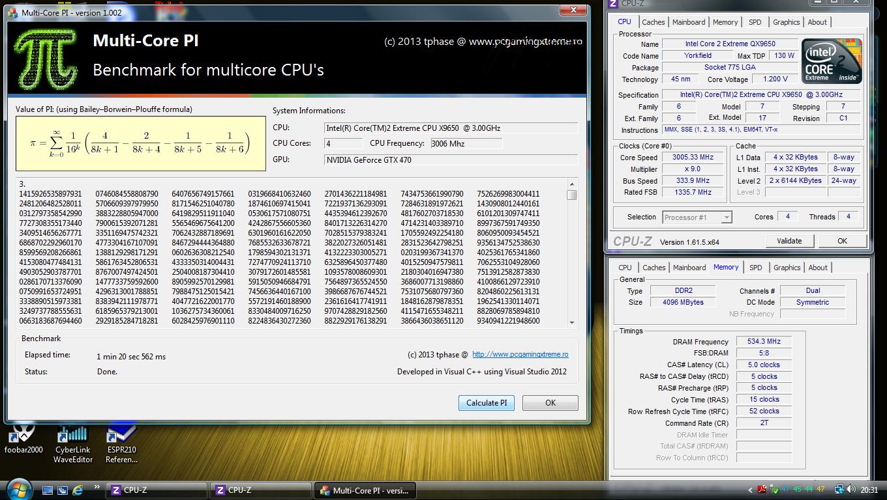887x500 pixels.
Task: Click the Intel Core 2 Extreme logo
Action: pos(832,61)
